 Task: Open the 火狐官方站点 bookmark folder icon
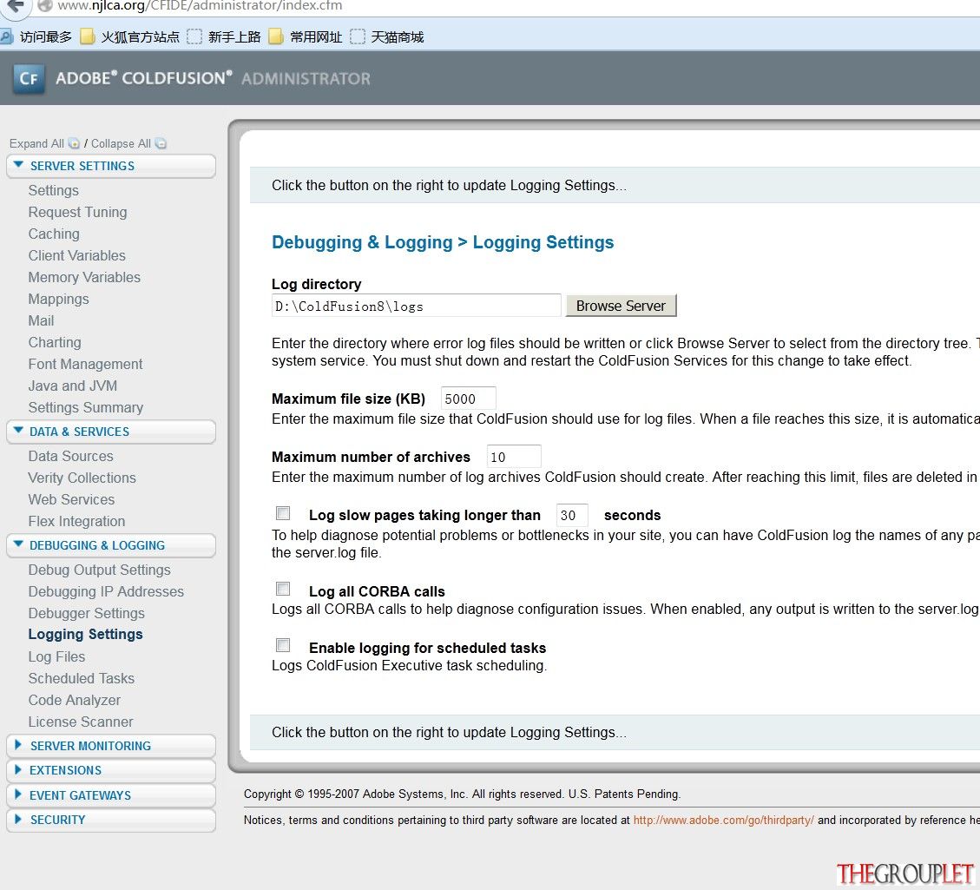point(88,36)
